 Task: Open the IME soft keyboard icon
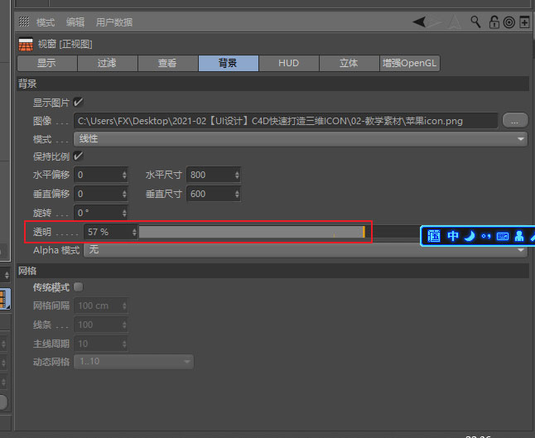point(503,236)
